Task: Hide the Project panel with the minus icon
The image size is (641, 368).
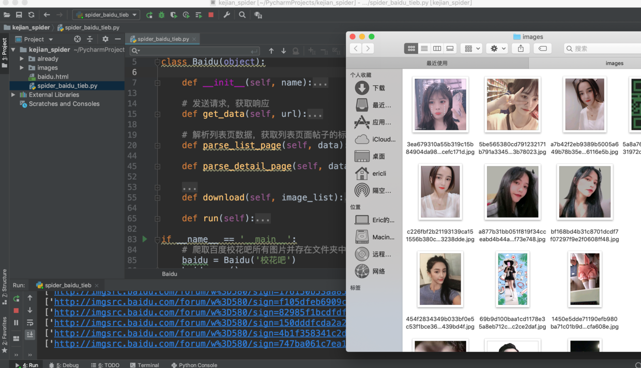Action: click(117, 39)
